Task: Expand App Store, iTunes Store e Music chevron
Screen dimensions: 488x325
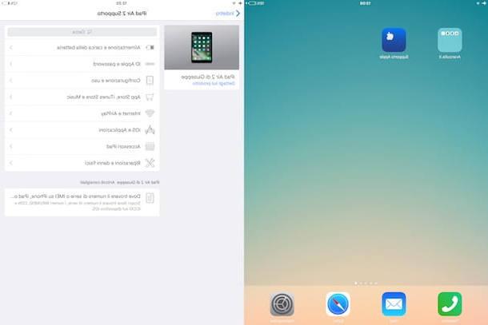Action: [x=11, y=97]
